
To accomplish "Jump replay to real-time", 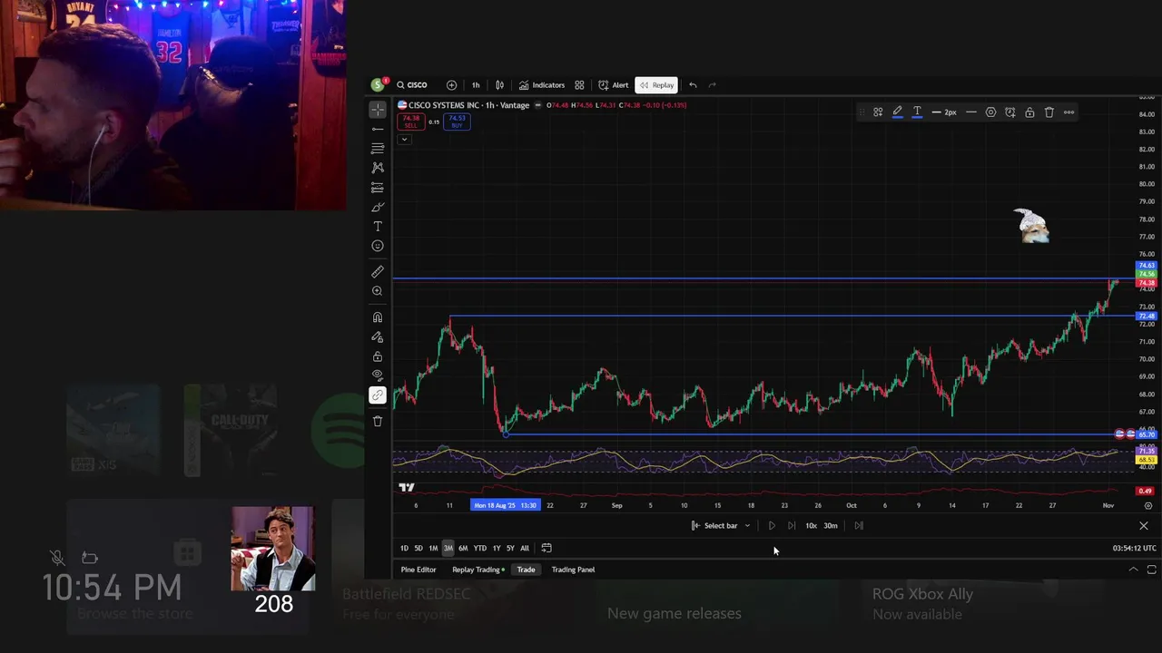I will 859,525.
